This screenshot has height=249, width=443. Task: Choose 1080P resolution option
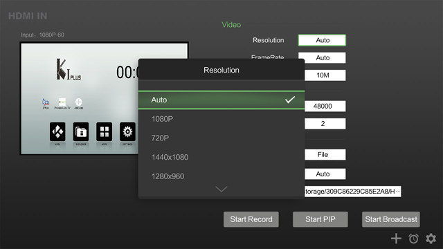tap(221, 119)
